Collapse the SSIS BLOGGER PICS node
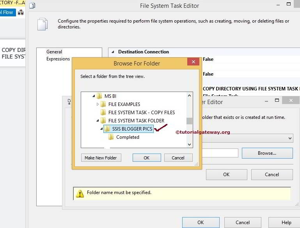The image size is (300, 228). tap(101, 129)
